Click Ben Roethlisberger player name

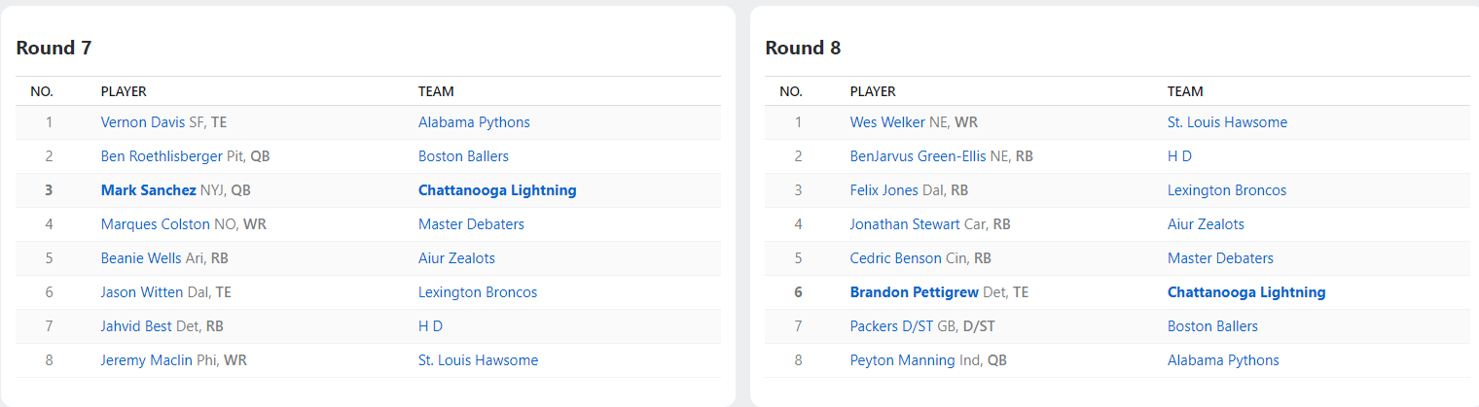[162, 156]
